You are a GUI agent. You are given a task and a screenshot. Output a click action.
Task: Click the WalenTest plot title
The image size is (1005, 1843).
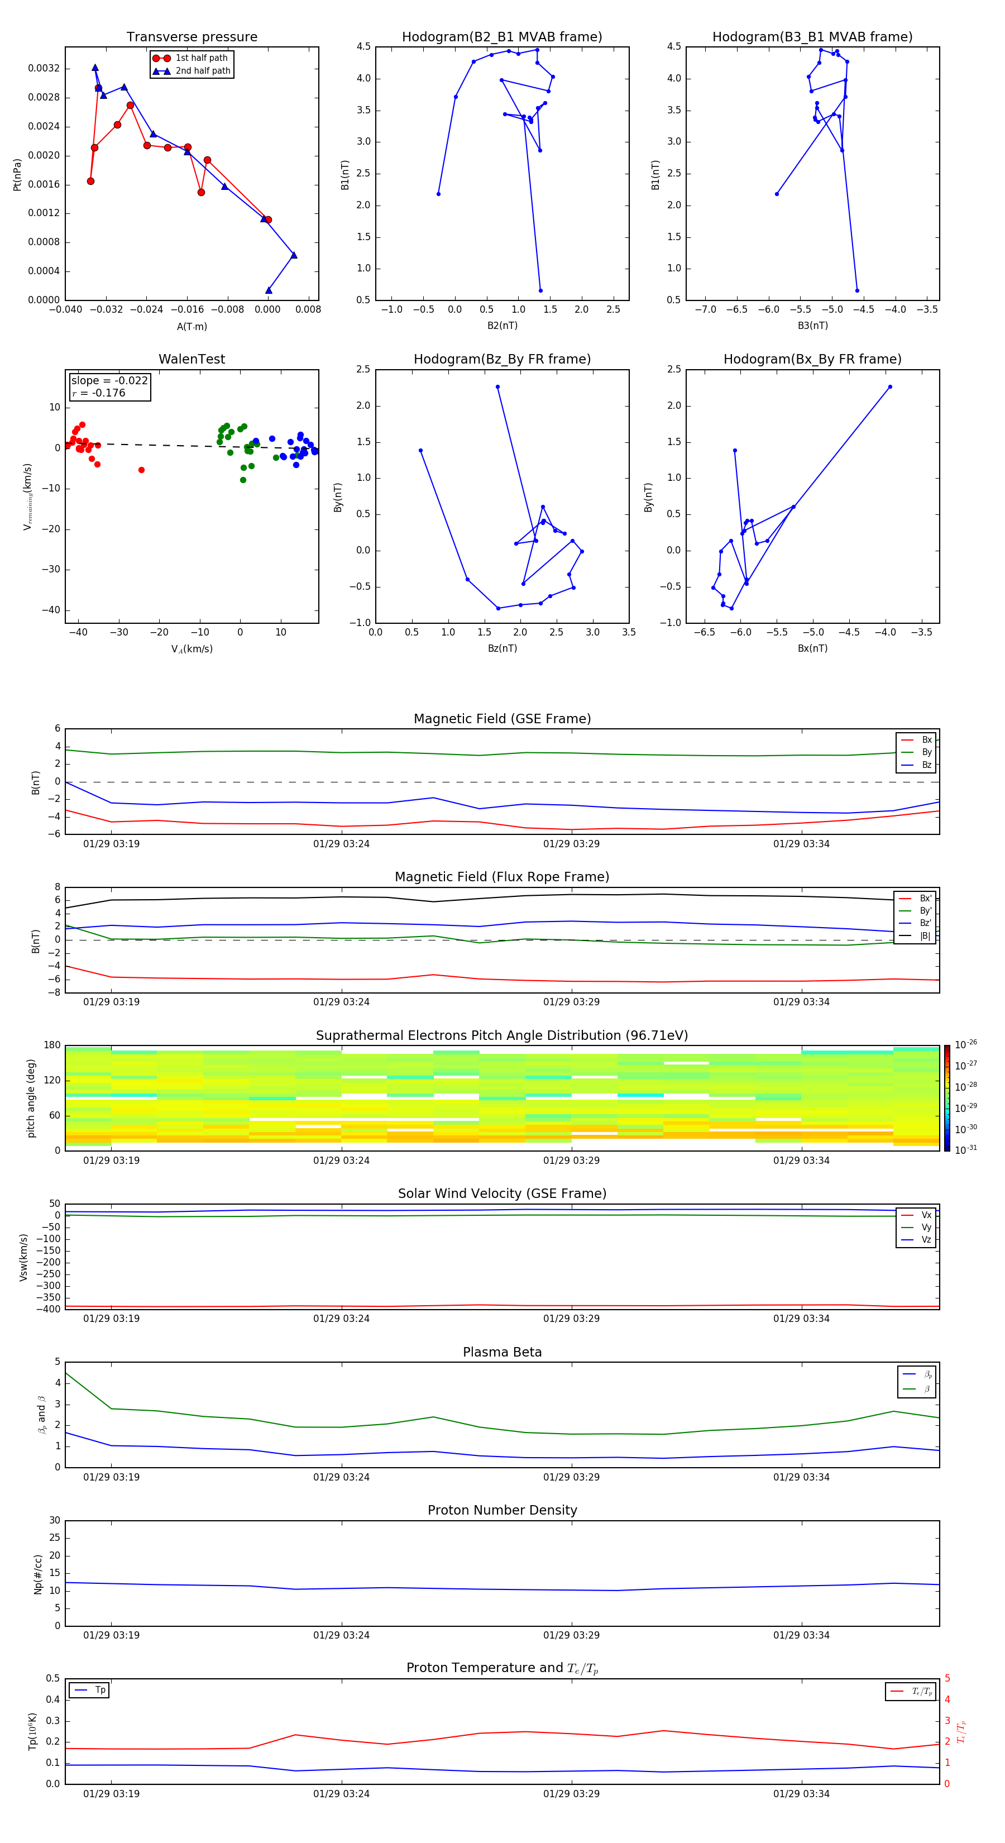(x=192, y=359)
